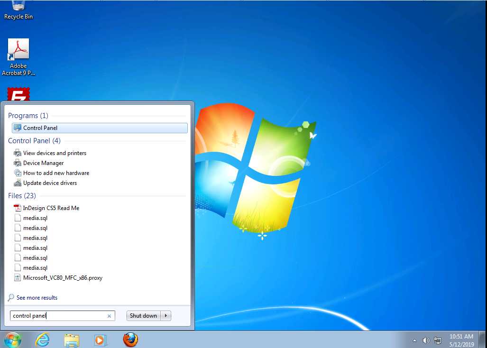This screenshot has height=348, width=487.
Task: Open Control Panel from Programs results
Action: pyautogui.click(x=40, y=128)
